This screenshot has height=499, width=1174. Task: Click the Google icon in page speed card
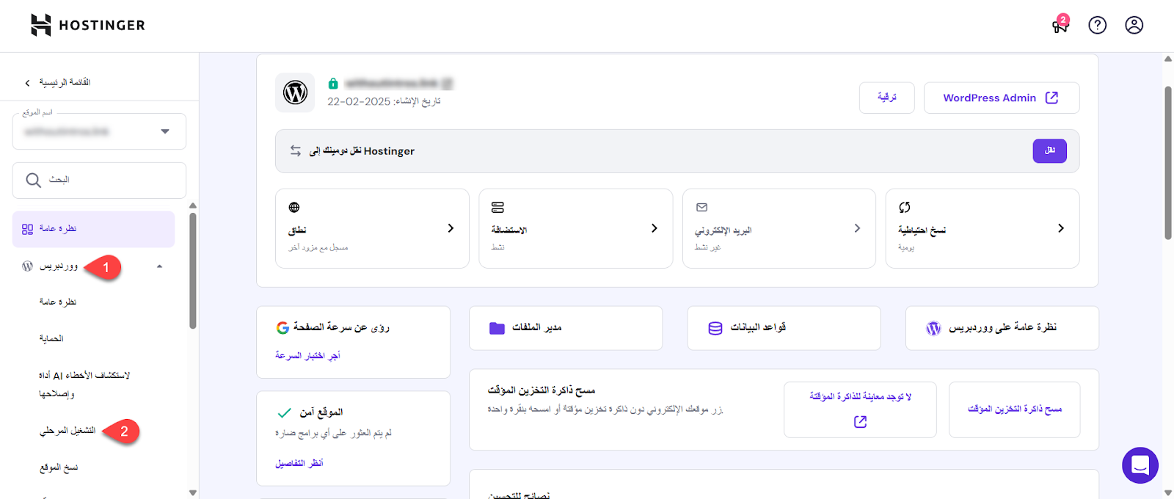click(282, 327)
